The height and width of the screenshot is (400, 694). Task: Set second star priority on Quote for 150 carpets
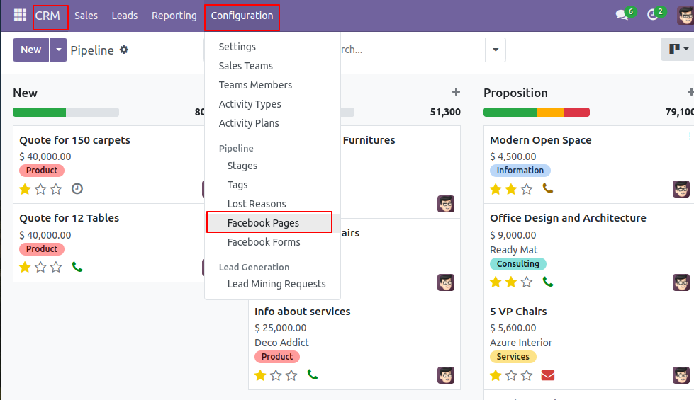tap(40, 189)
